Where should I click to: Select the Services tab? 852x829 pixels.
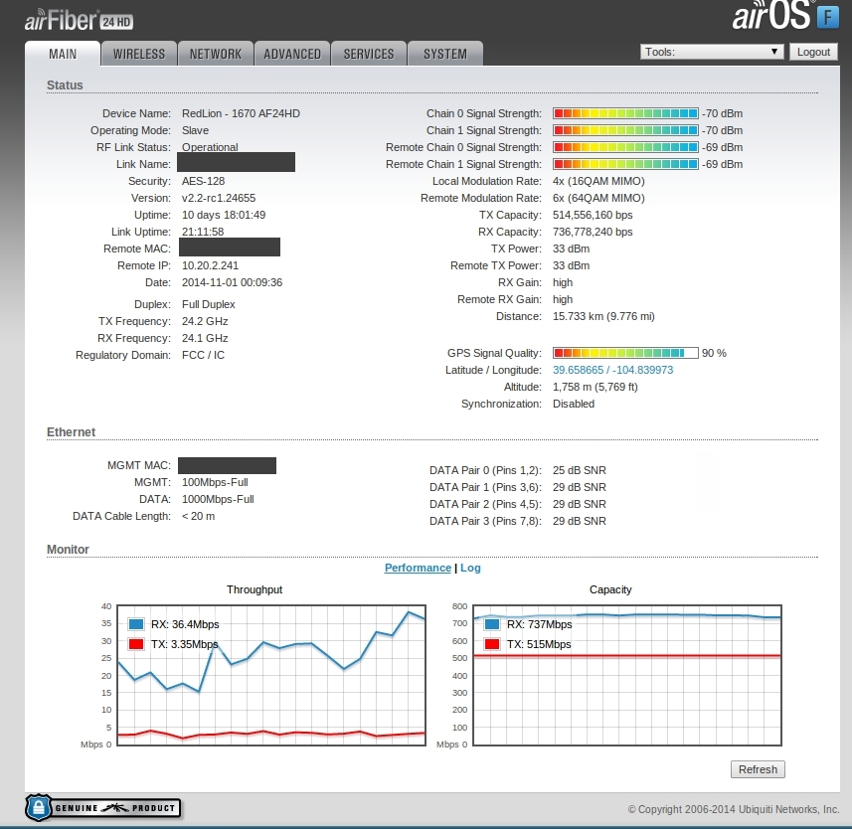tap(369, 54)
